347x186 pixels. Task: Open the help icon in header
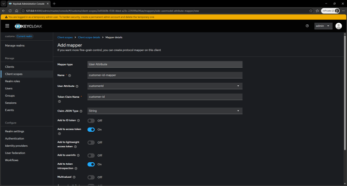[307, 26]
